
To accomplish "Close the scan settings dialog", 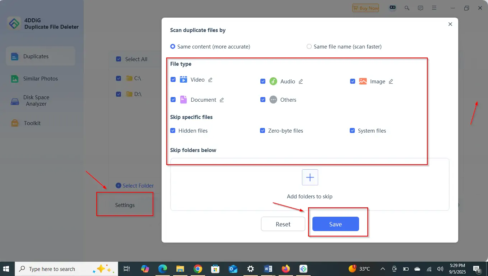I will tap(450, 24).
